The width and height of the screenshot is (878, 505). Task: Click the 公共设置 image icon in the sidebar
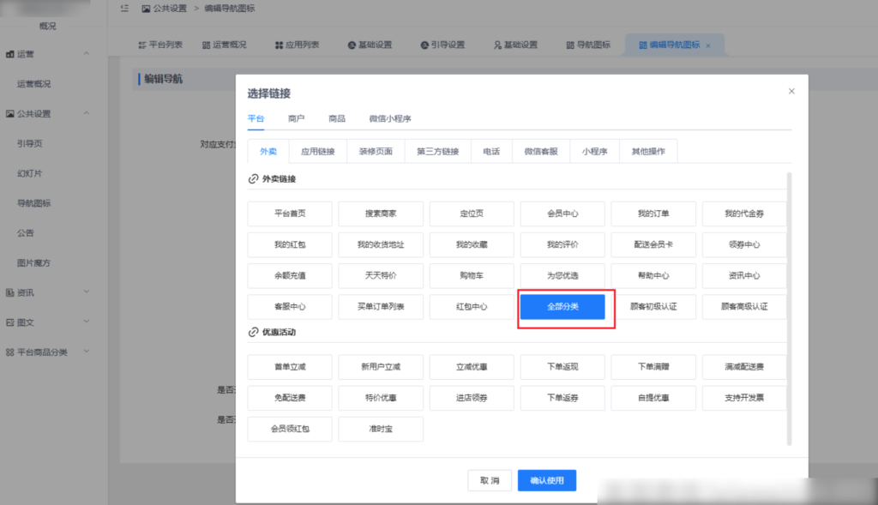9,111
